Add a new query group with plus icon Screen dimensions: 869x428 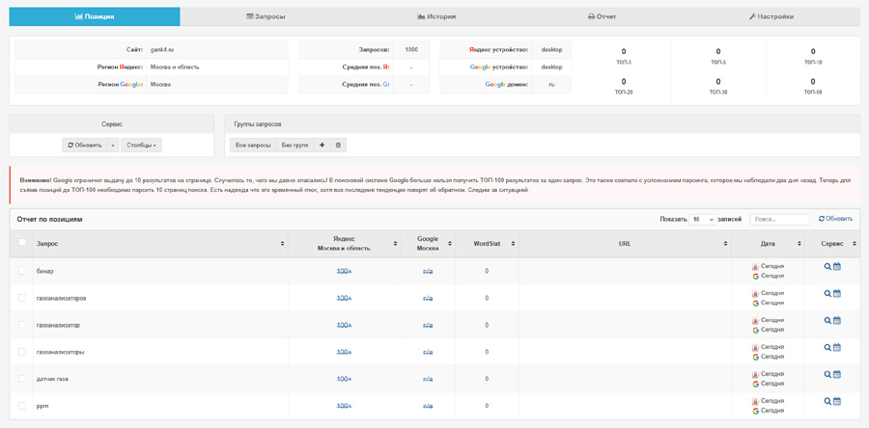pyautogui.click(x=322, y=146)
